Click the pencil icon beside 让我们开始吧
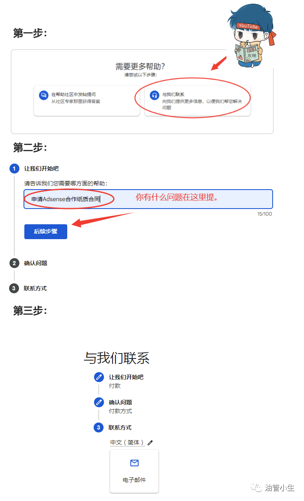Screen dimensions: 304x501 click(x=99, y=377)
